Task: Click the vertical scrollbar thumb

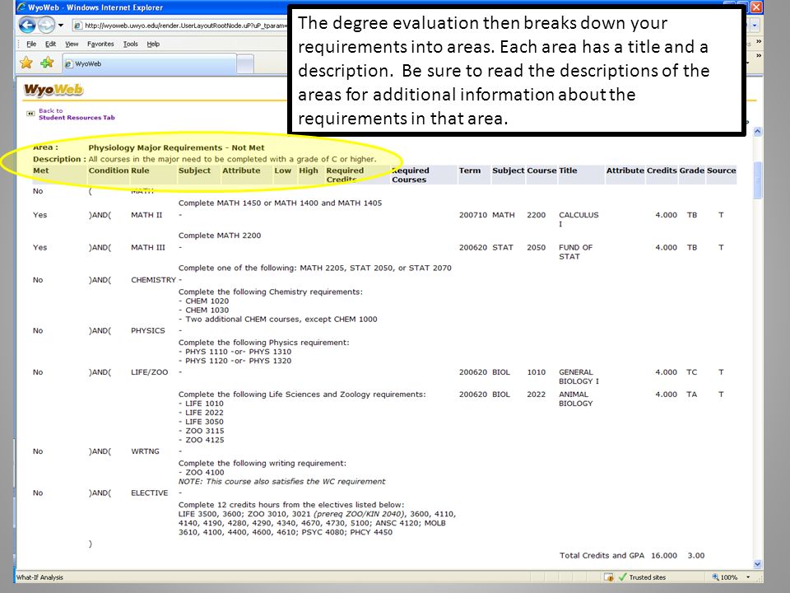Action: (757, 180)
